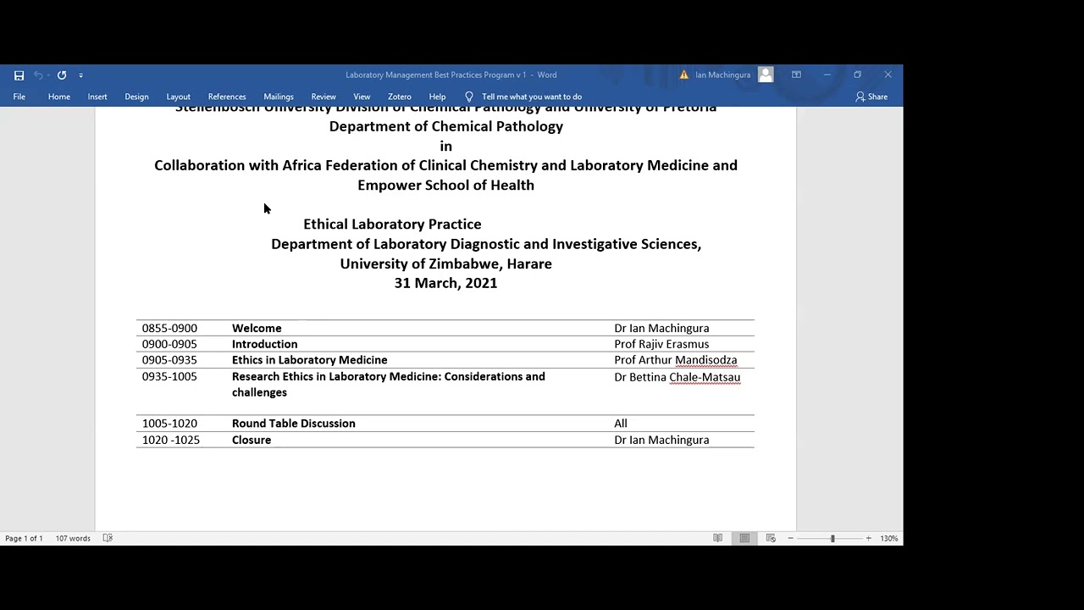Viewport: 1084px width, 610px height.
Task: Click the 'Empower School of Health' line
Action: coord(445,186)
